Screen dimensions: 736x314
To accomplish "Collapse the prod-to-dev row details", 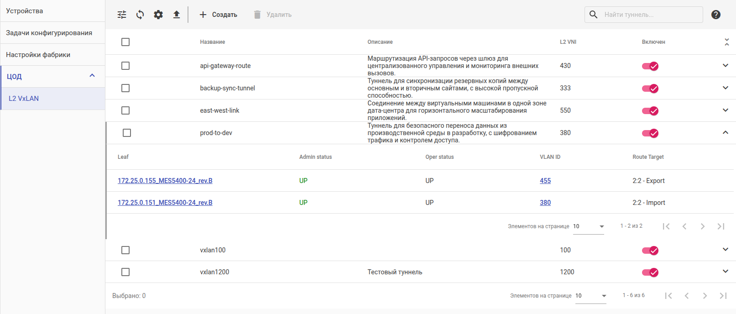I will click(726, 133).
